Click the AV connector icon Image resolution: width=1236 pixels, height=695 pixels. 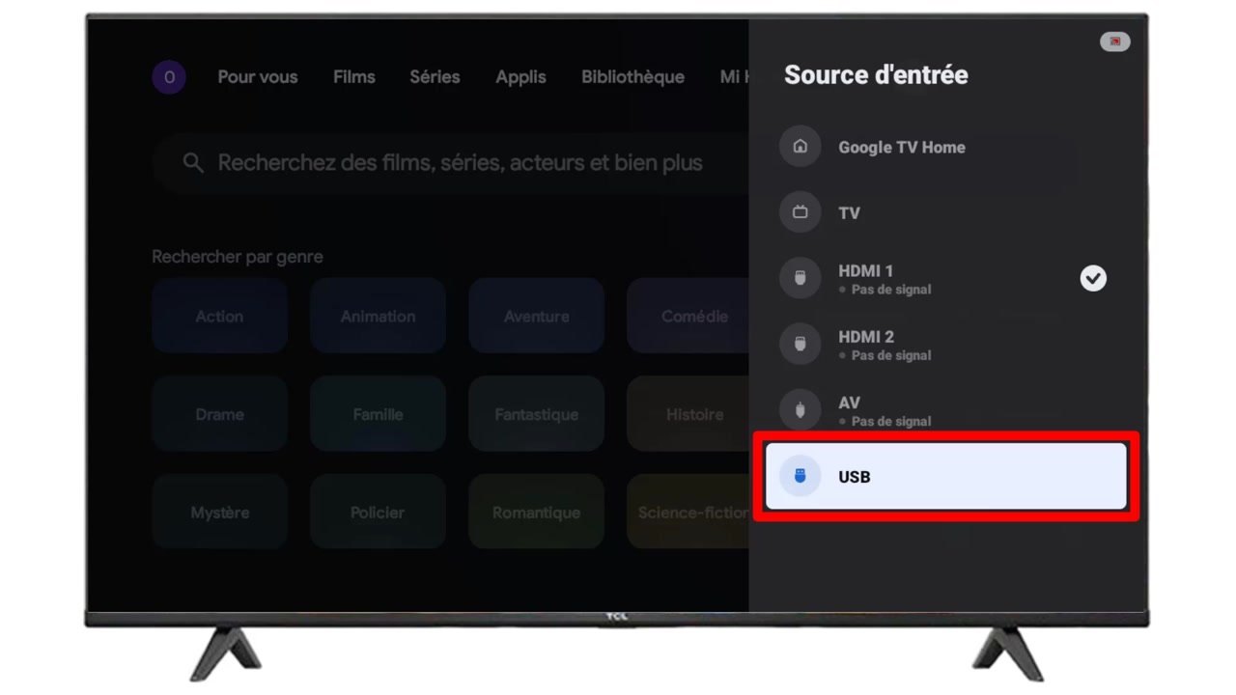pyautogui.click(x=800, y=410)
